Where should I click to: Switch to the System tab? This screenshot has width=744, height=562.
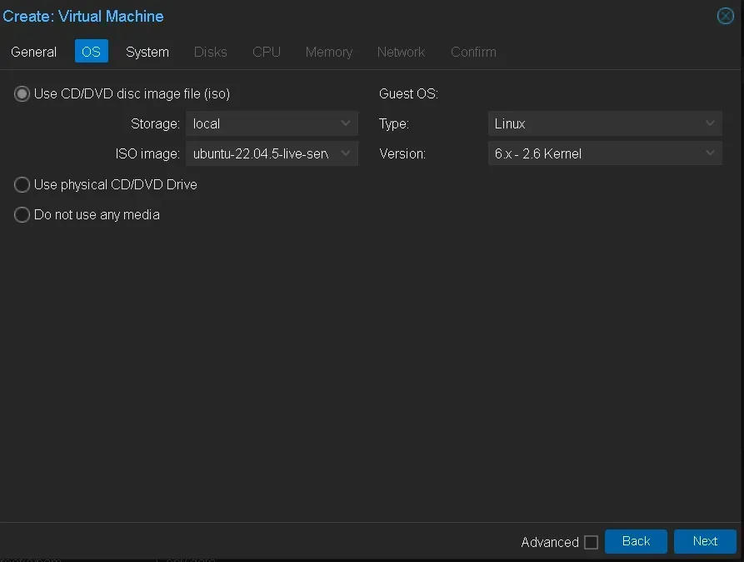click(x=147, y=52)
